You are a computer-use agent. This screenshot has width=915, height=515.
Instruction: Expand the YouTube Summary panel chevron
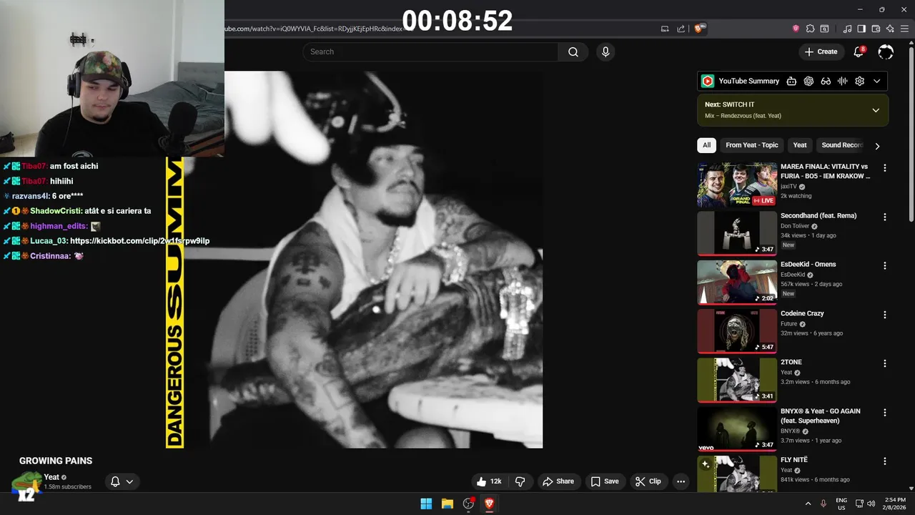pos(877,81)
